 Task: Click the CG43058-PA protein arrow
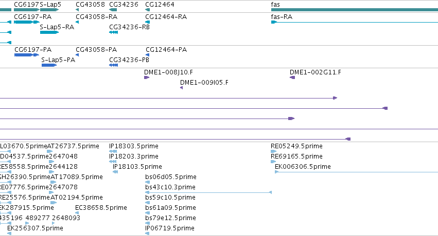pyautogui.click(x=77, y=55)
